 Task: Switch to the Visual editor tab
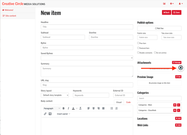pos(119,102)
